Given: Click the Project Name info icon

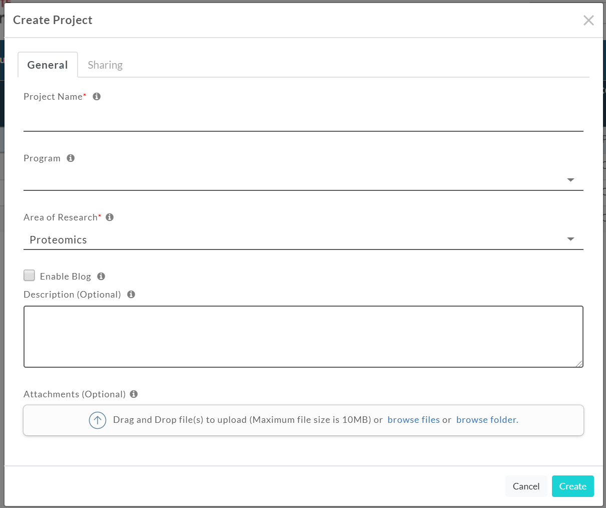Looking at the screenshot, I should [97, 97].
